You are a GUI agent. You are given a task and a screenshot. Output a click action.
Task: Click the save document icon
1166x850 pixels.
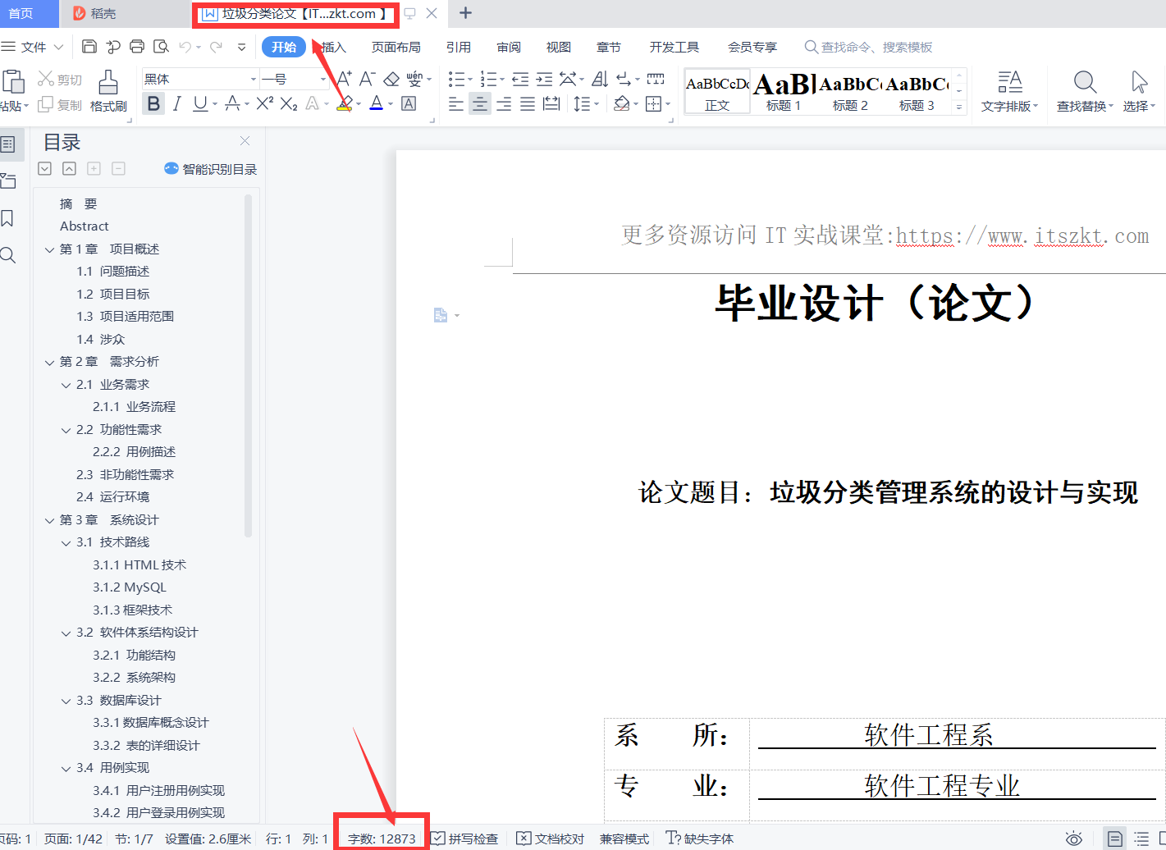click(x=90, y=47)
